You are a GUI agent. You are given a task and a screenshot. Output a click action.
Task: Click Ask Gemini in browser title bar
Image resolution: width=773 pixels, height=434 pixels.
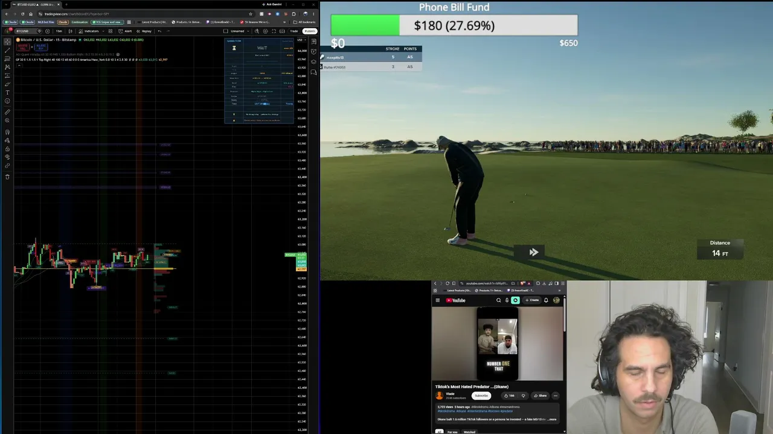pos(271,4)
